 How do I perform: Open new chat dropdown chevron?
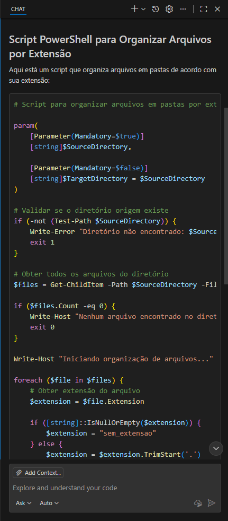click(143, 10)
